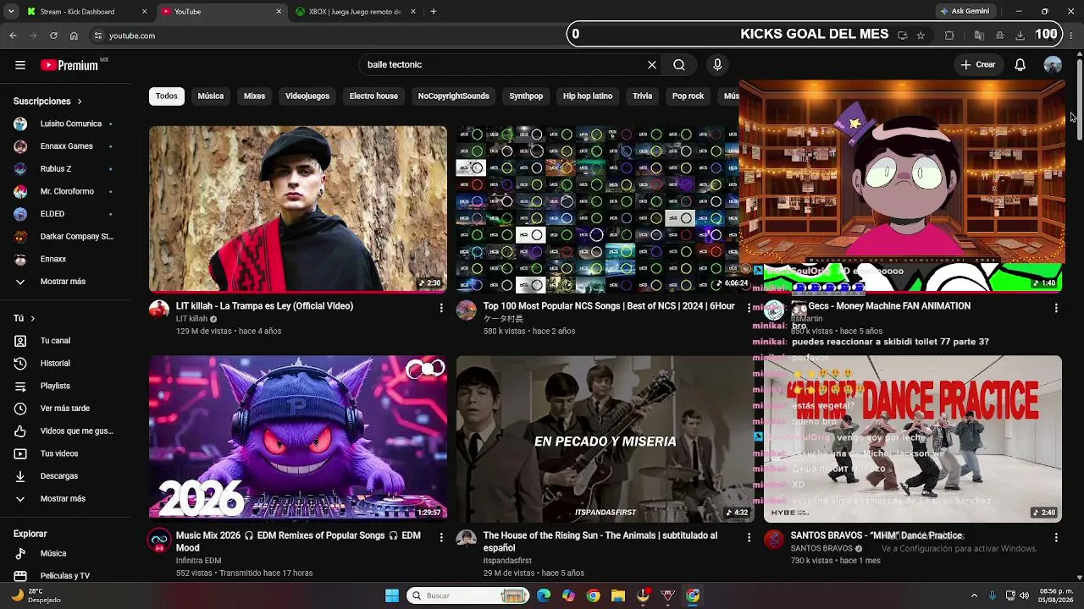Viewport: 1084px width, 609px height.
Task: Click the Ask Gemini button
Action: (x=964, y=12)
